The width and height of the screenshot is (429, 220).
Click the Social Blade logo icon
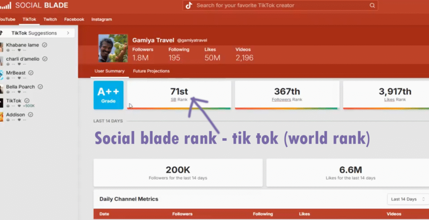point(5,6)
